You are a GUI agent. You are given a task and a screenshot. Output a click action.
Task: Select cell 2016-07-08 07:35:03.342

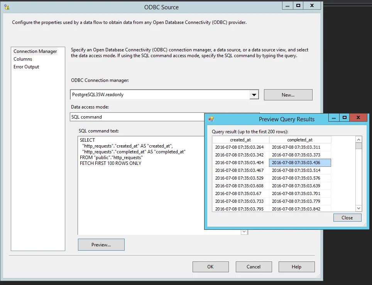tap(240, 155)
